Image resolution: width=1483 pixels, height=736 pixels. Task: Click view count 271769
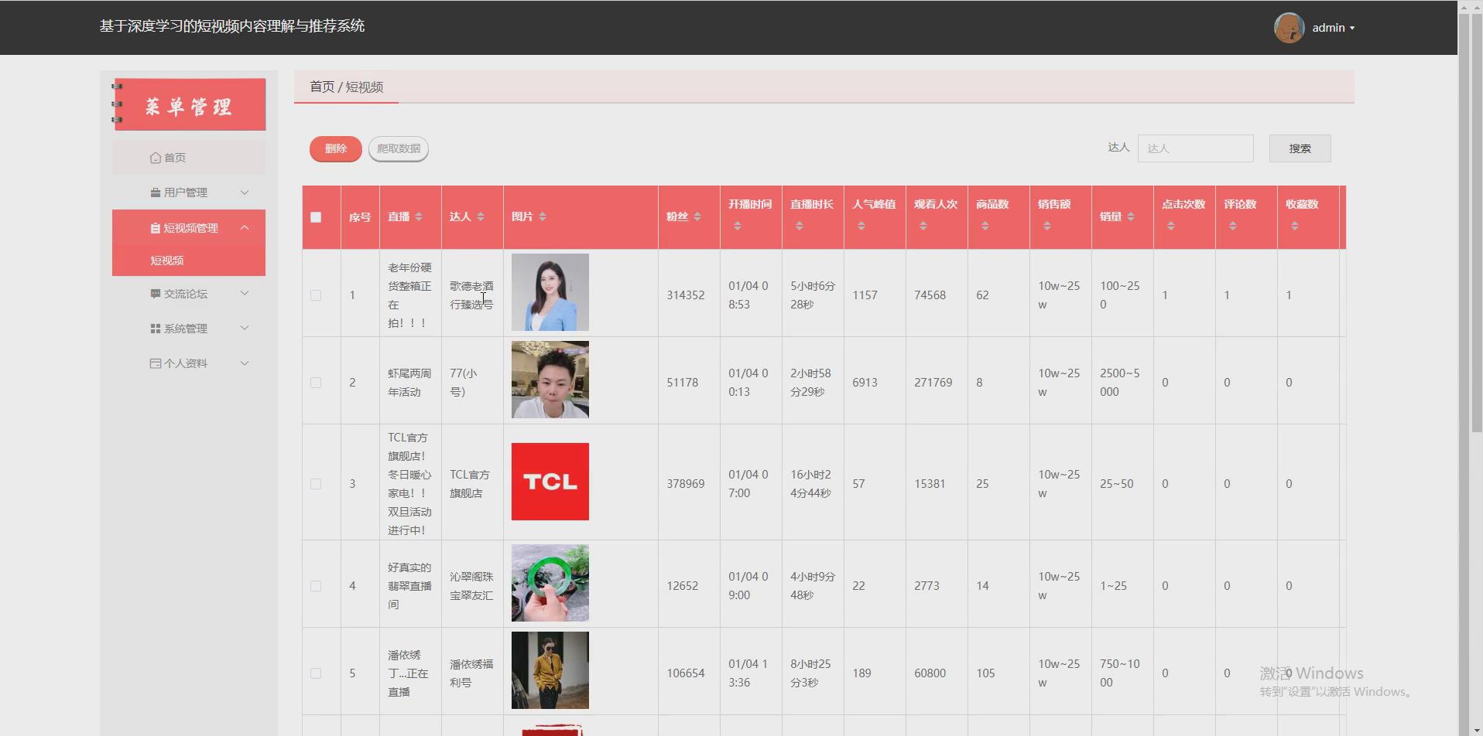pos(933,383)
